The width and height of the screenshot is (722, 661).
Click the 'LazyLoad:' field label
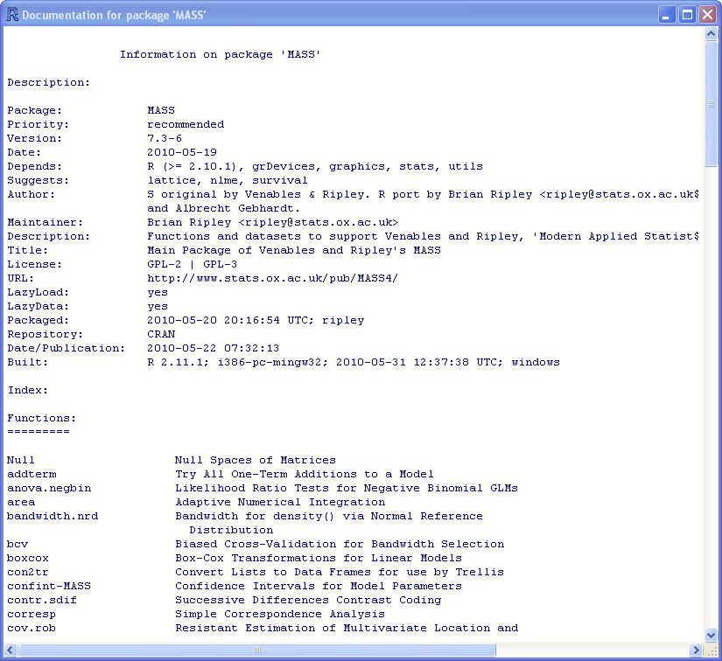coord(39,292)
